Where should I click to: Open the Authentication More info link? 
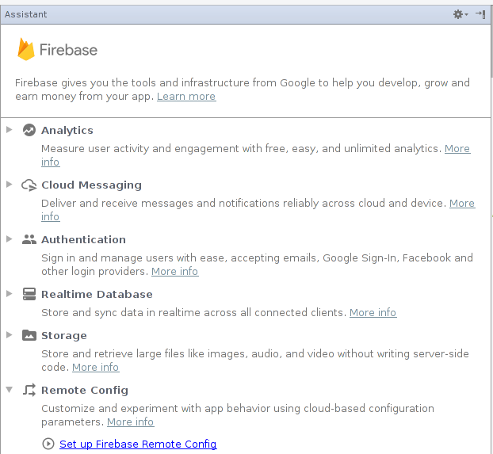point(175,271)
